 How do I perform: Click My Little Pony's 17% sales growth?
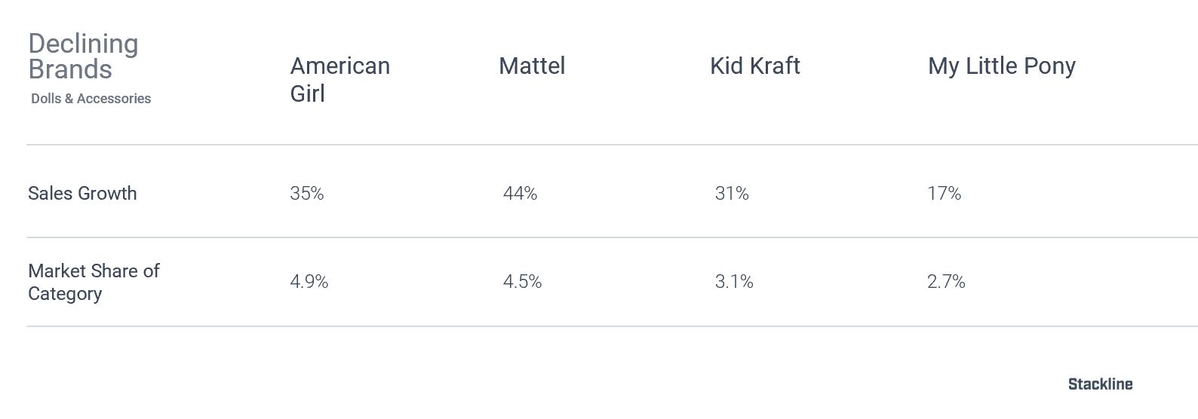click(x=945, y=194)
